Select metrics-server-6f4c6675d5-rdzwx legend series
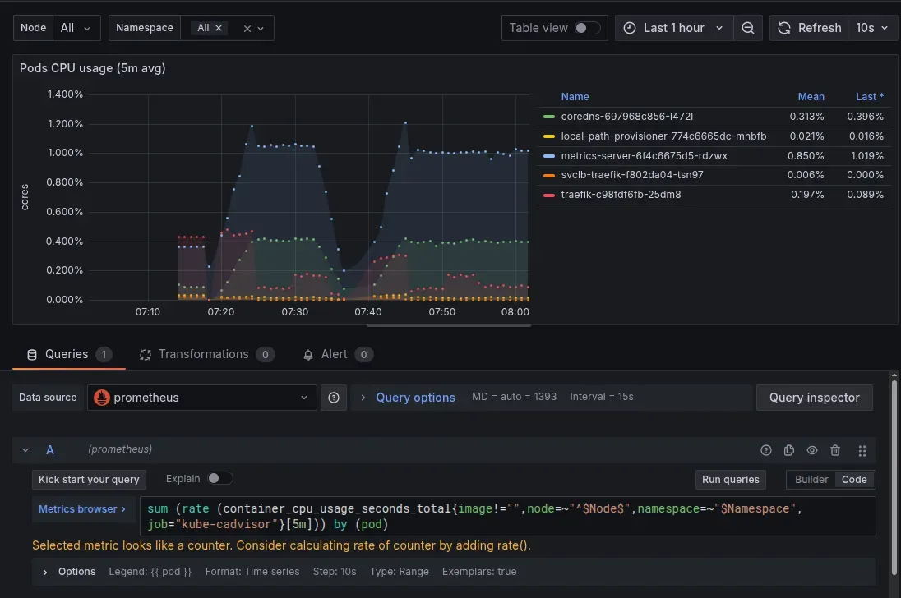 click(x=645, y=156)
